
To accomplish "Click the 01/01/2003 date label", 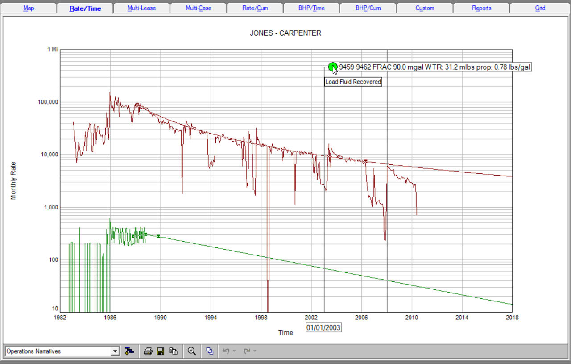I will [324, 327].
